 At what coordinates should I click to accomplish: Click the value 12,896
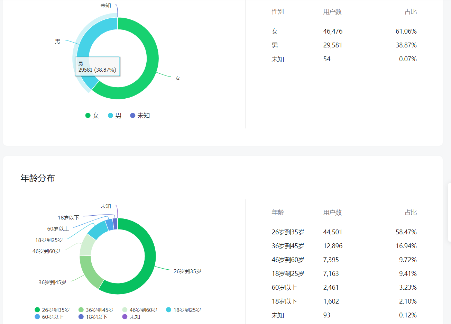coord(333,246)
